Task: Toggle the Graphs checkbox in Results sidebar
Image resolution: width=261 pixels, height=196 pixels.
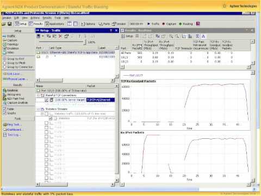Action: tap(5, 113)
